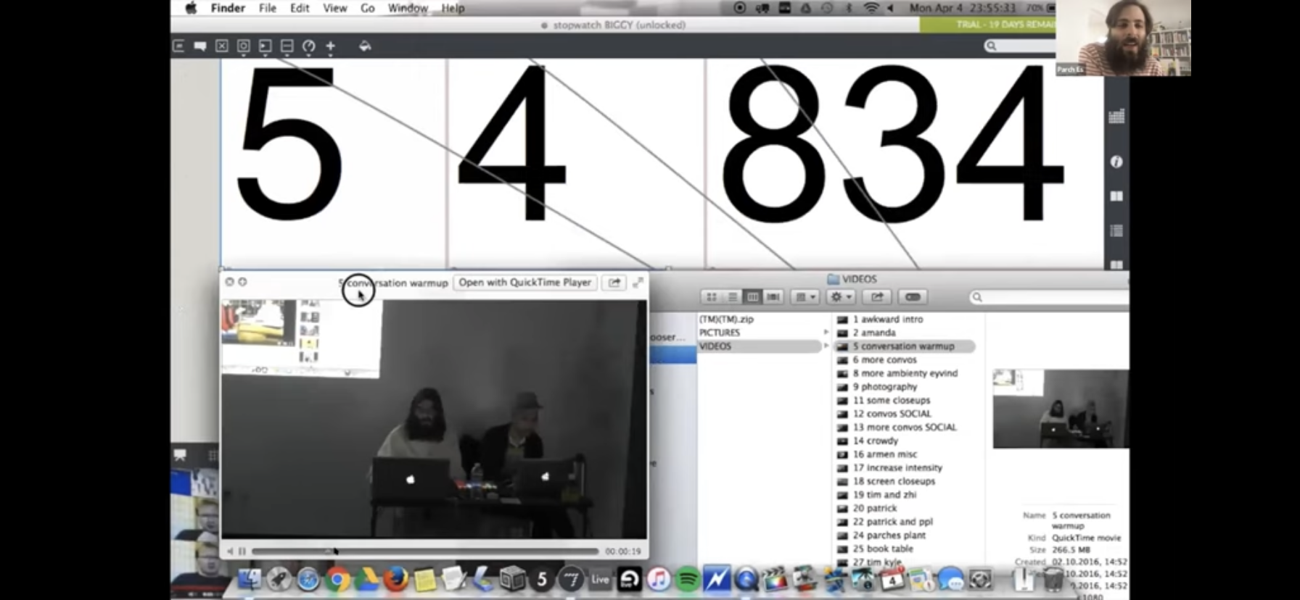Click the info icon in QLab right sidebar
Screen dimensions: 1300x600
1116,162
